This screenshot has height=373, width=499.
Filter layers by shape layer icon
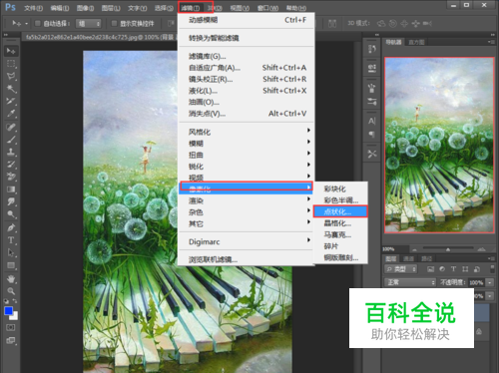pyautogui.click(x=465, y=269)
